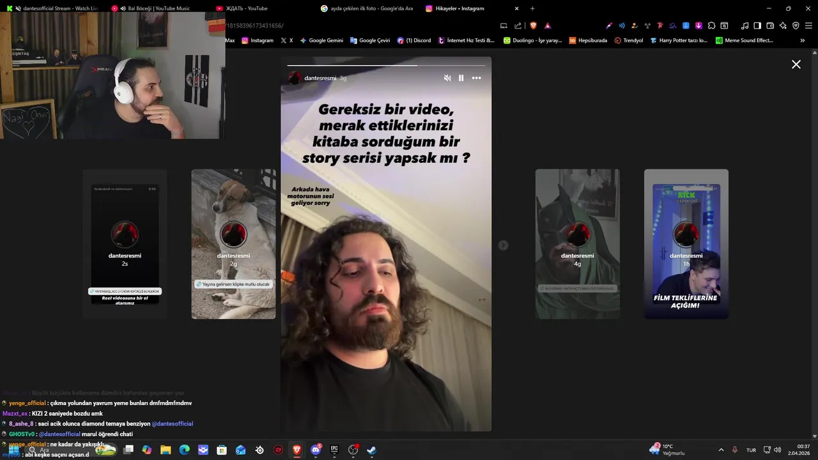
Task: Open Epic Games Launcher from taskbar
Action: pos(334,450)
